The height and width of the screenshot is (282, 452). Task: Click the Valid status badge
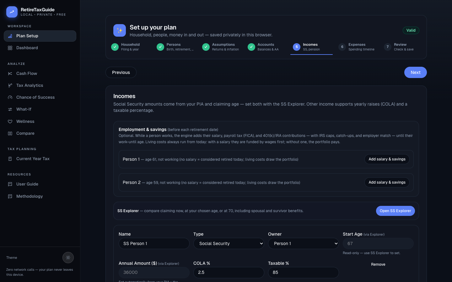[411, 30]
